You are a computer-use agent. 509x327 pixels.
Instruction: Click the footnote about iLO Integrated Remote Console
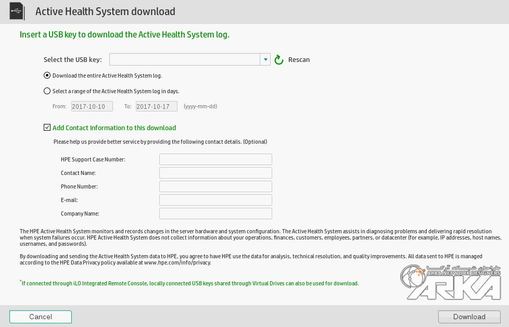pyautogui.click(x=189, y=283)
